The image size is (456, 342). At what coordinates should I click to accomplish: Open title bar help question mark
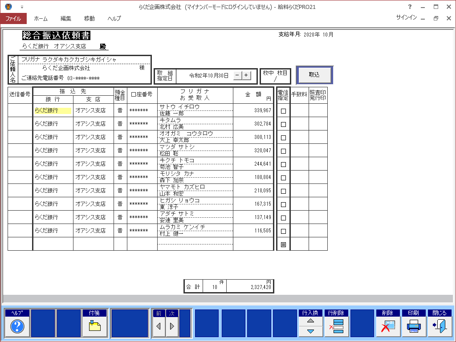[x=410, y=7]
